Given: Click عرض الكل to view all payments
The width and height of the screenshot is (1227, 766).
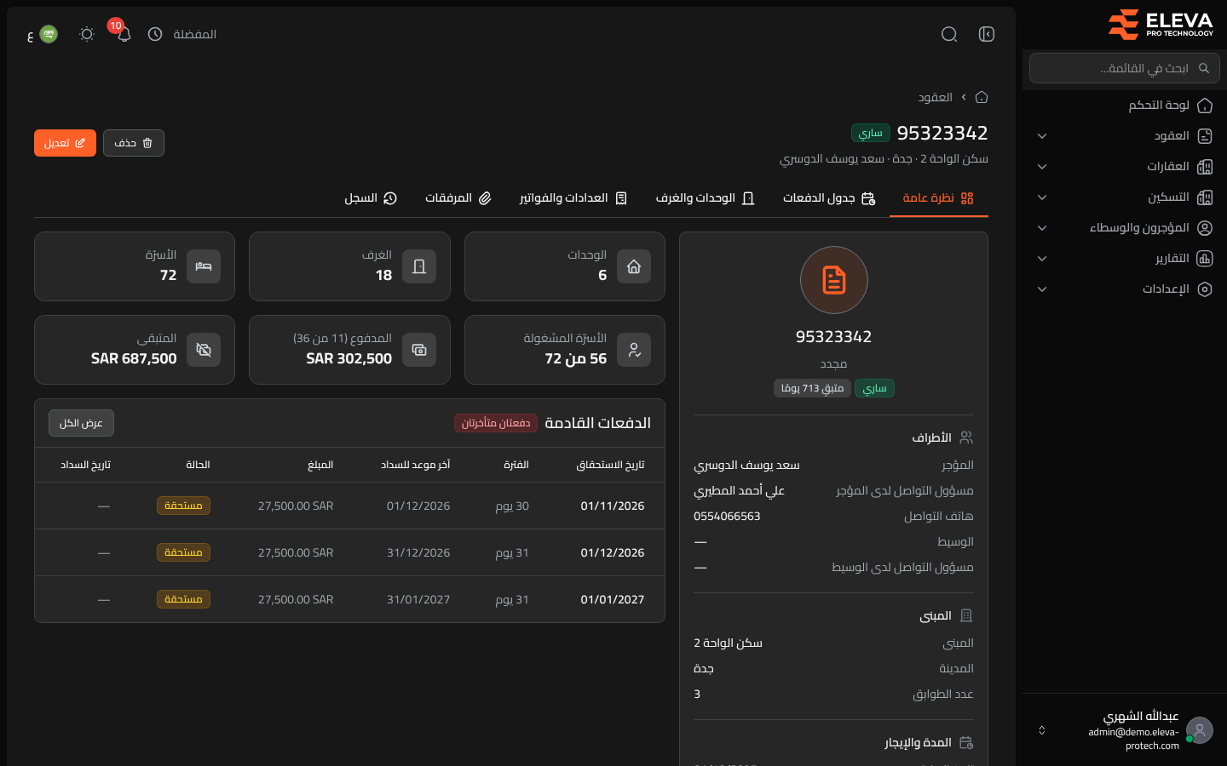Looking at the screenshot, I should [x=81, y=423].
